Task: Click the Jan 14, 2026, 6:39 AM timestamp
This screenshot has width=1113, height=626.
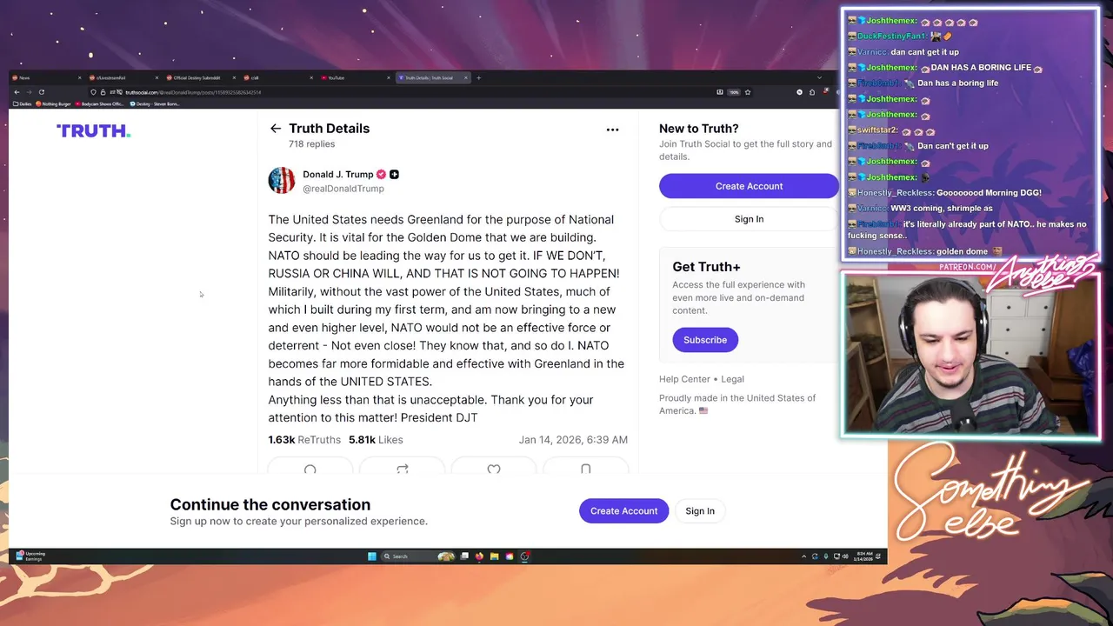Action: point(573,440)
